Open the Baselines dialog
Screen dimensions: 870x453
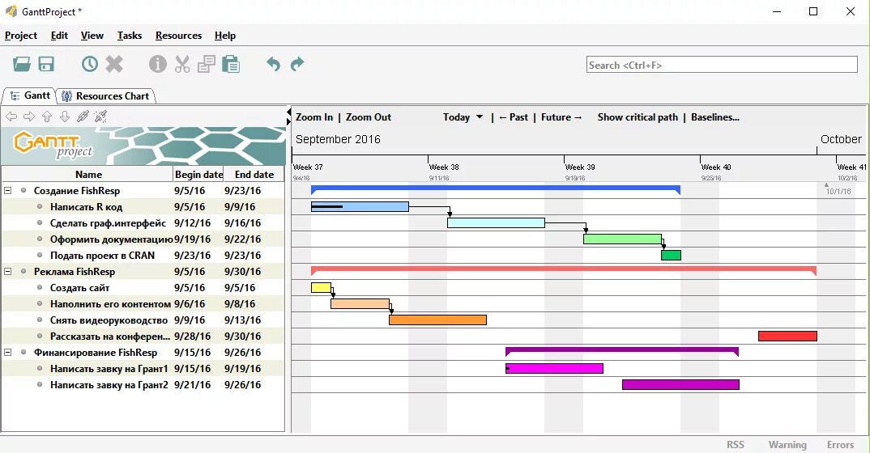715,116
